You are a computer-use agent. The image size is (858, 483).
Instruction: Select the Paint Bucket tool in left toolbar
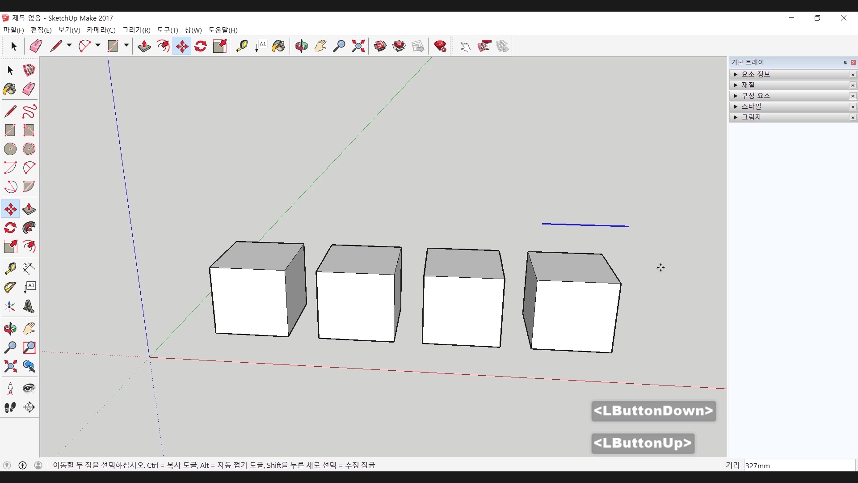(10, 89)
